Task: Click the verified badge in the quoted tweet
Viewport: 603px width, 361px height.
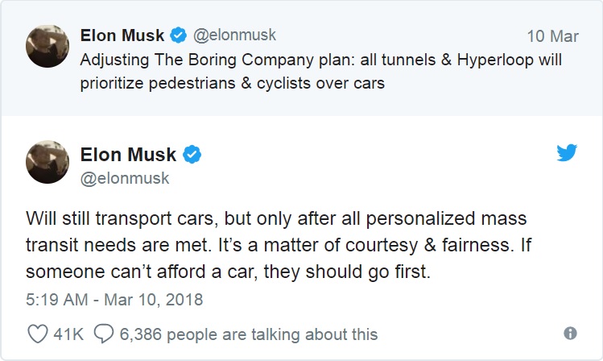Action: coord(178,35)
